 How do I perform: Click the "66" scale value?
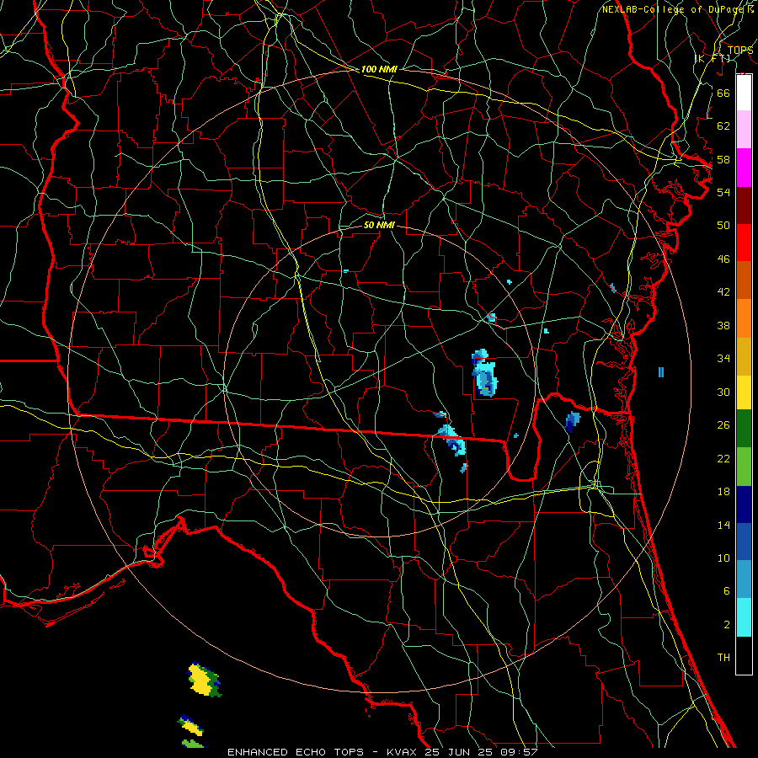pyautogui.click(x=723, y=93)
